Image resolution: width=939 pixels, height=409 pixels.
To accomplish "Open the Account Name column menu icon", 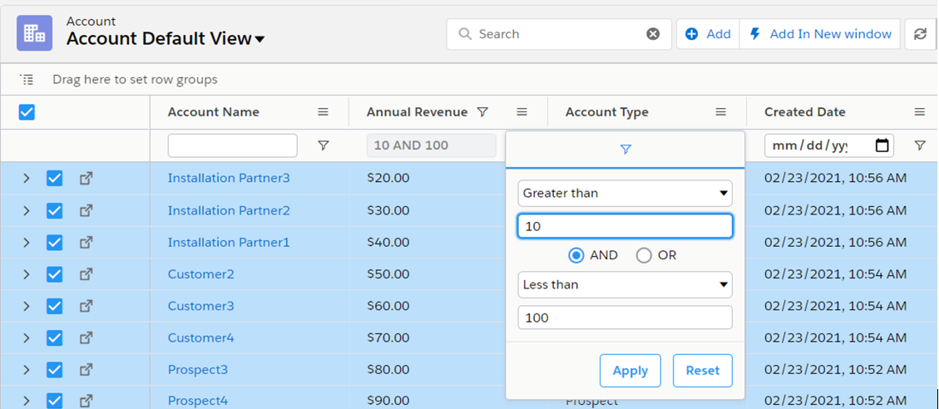I will tap(323, 112).
